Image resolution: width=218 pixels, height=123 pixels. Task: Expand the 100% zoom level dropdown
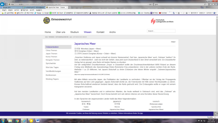tap(215, 117)
